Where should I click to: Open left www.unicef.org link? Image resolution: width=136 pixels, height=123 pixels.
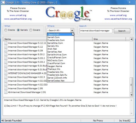point(18,15)
